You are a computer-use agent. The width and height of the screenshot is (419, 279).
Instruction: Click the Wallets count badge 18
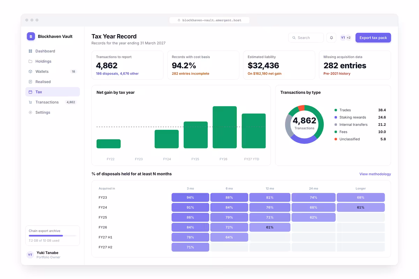point(73,71)
